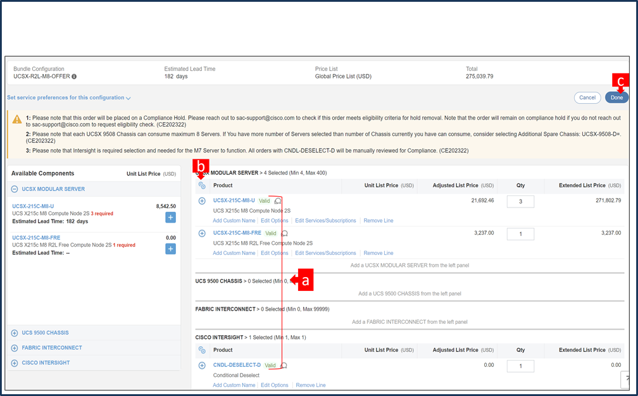Click Edit Options for UCSX-215C-M8-FRE

[x=275, y=253]
